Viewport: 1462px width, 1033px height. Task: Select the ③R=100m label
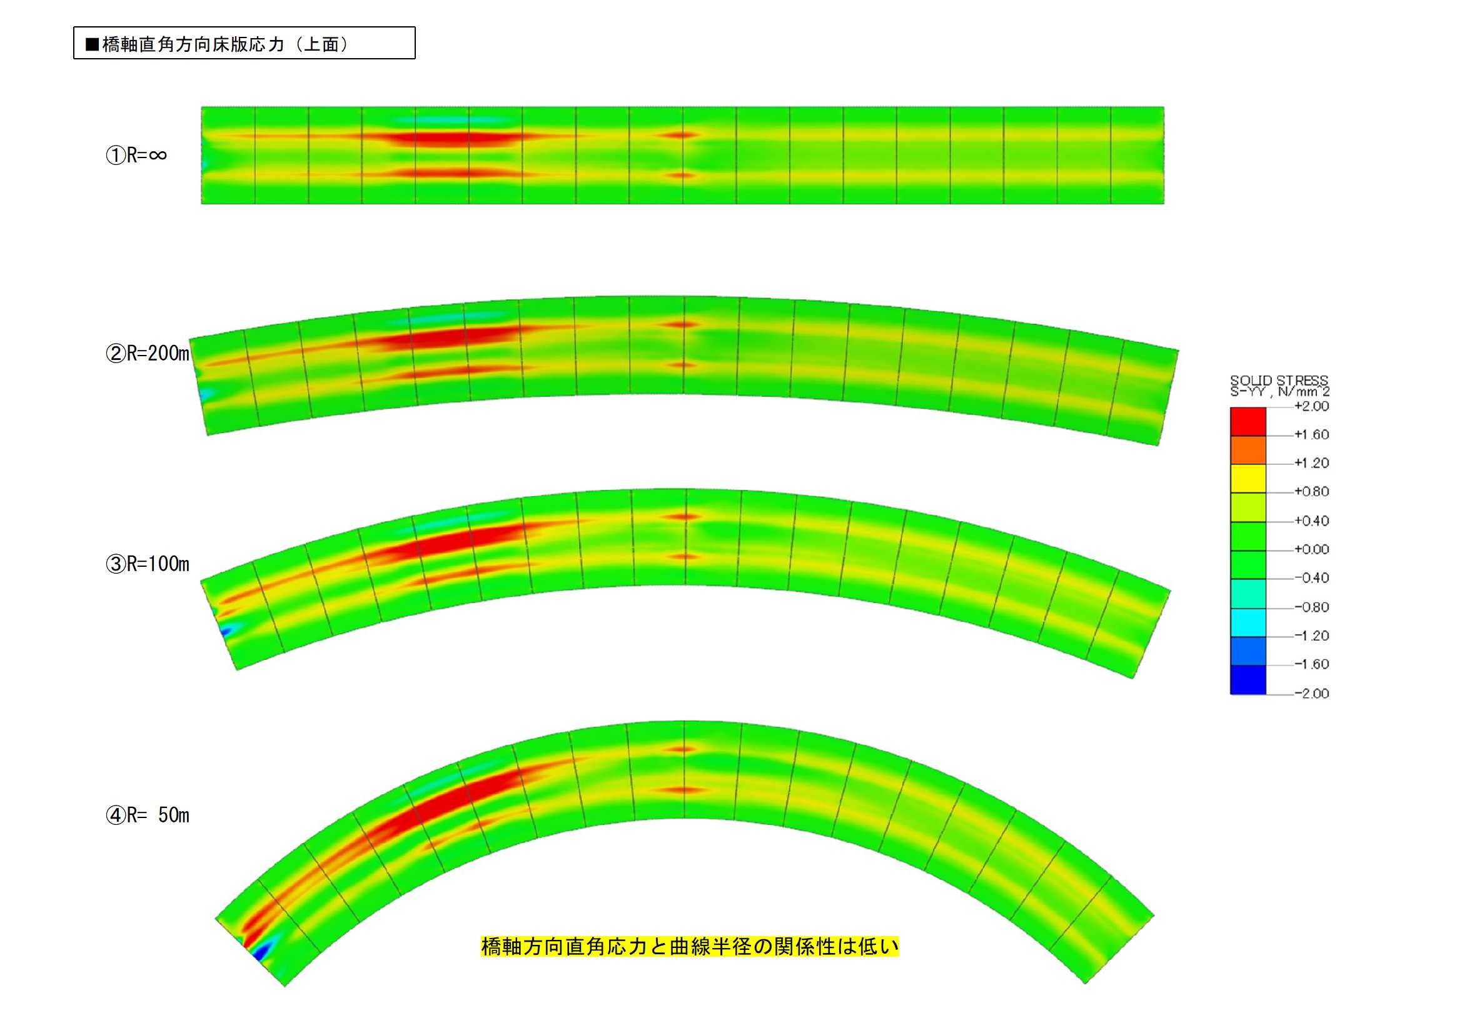[147, 564]
